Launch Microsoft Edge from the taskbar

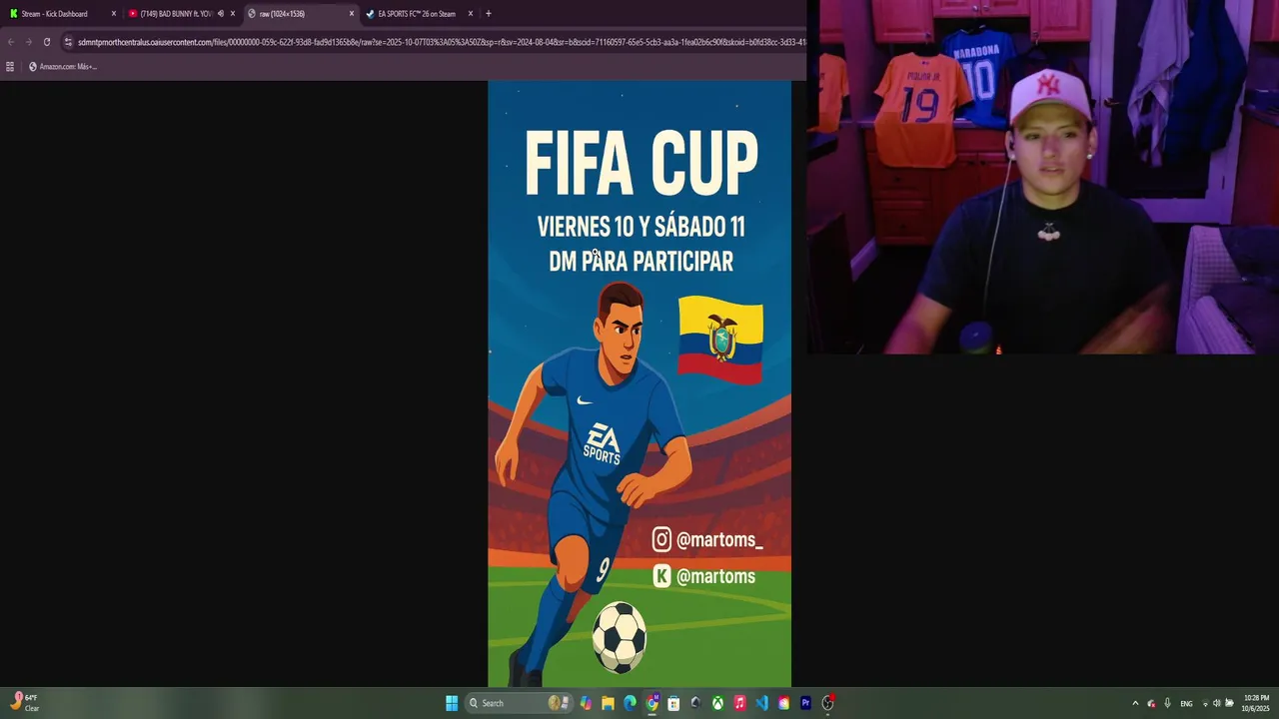click(630, 703)
